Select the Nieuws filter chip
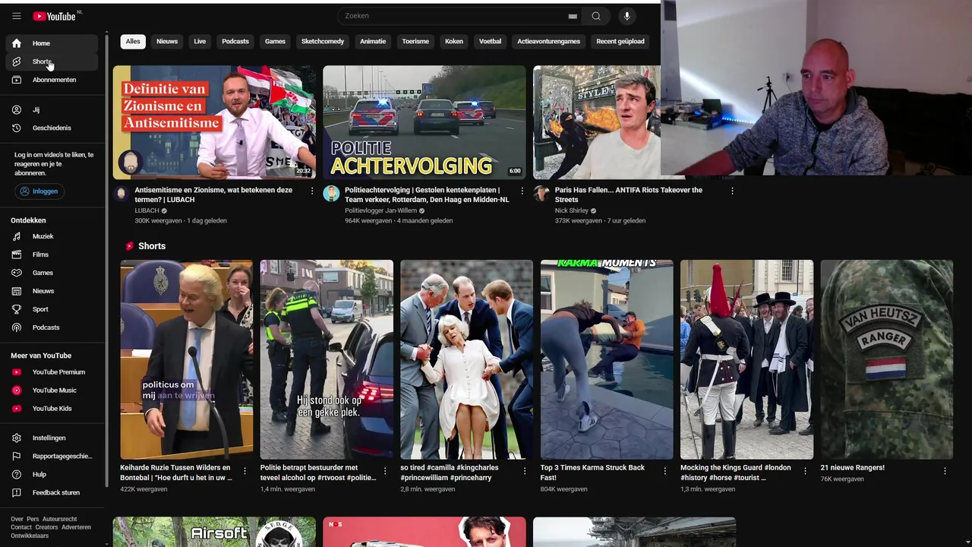The width and height of the screenshot is (972, 547). coord(167,42)
